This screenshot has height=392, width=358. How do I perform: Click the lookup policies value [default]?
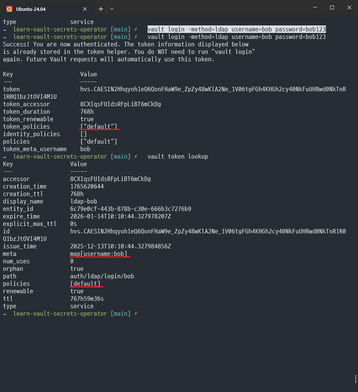pyautogui.click(x=85, y=284)
